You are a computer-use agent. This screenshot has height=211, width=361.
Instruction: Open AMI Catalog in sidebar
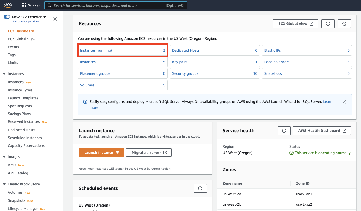18,173
